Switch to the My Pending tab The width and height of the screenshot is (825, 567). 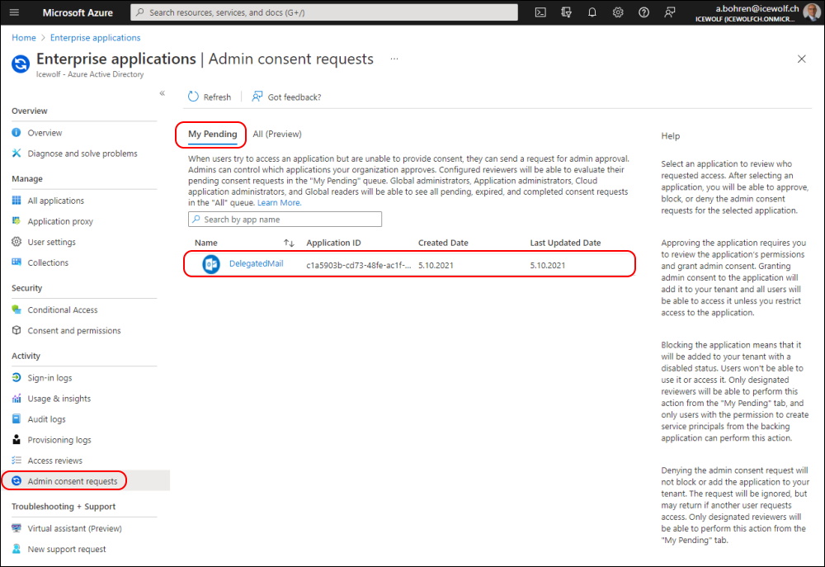coord(213,135)
